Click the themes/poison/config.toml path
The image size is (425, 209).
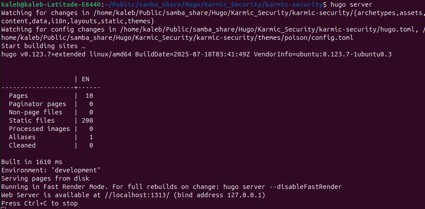[177, 38]
